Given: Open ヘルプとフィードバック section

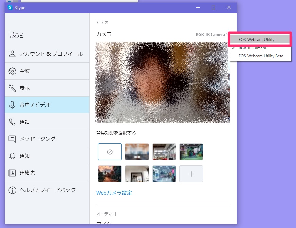Looking at the screenshot, I should [x=47, y=190].
